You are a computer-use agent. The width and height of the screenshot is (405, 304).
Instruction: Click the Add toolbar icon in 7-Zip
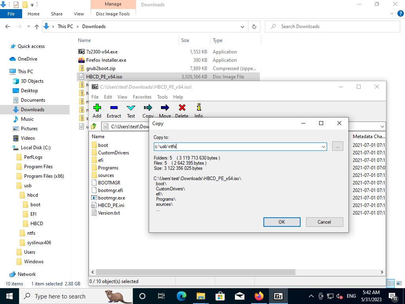(x=97, y=110)
